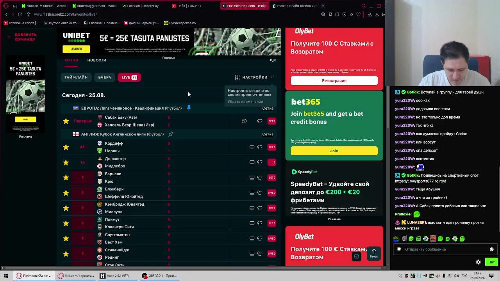This screenshot has width=500, height=281.
Task: Open Сетка link for Кубок Английской лиги
Action: pos(268,134)
